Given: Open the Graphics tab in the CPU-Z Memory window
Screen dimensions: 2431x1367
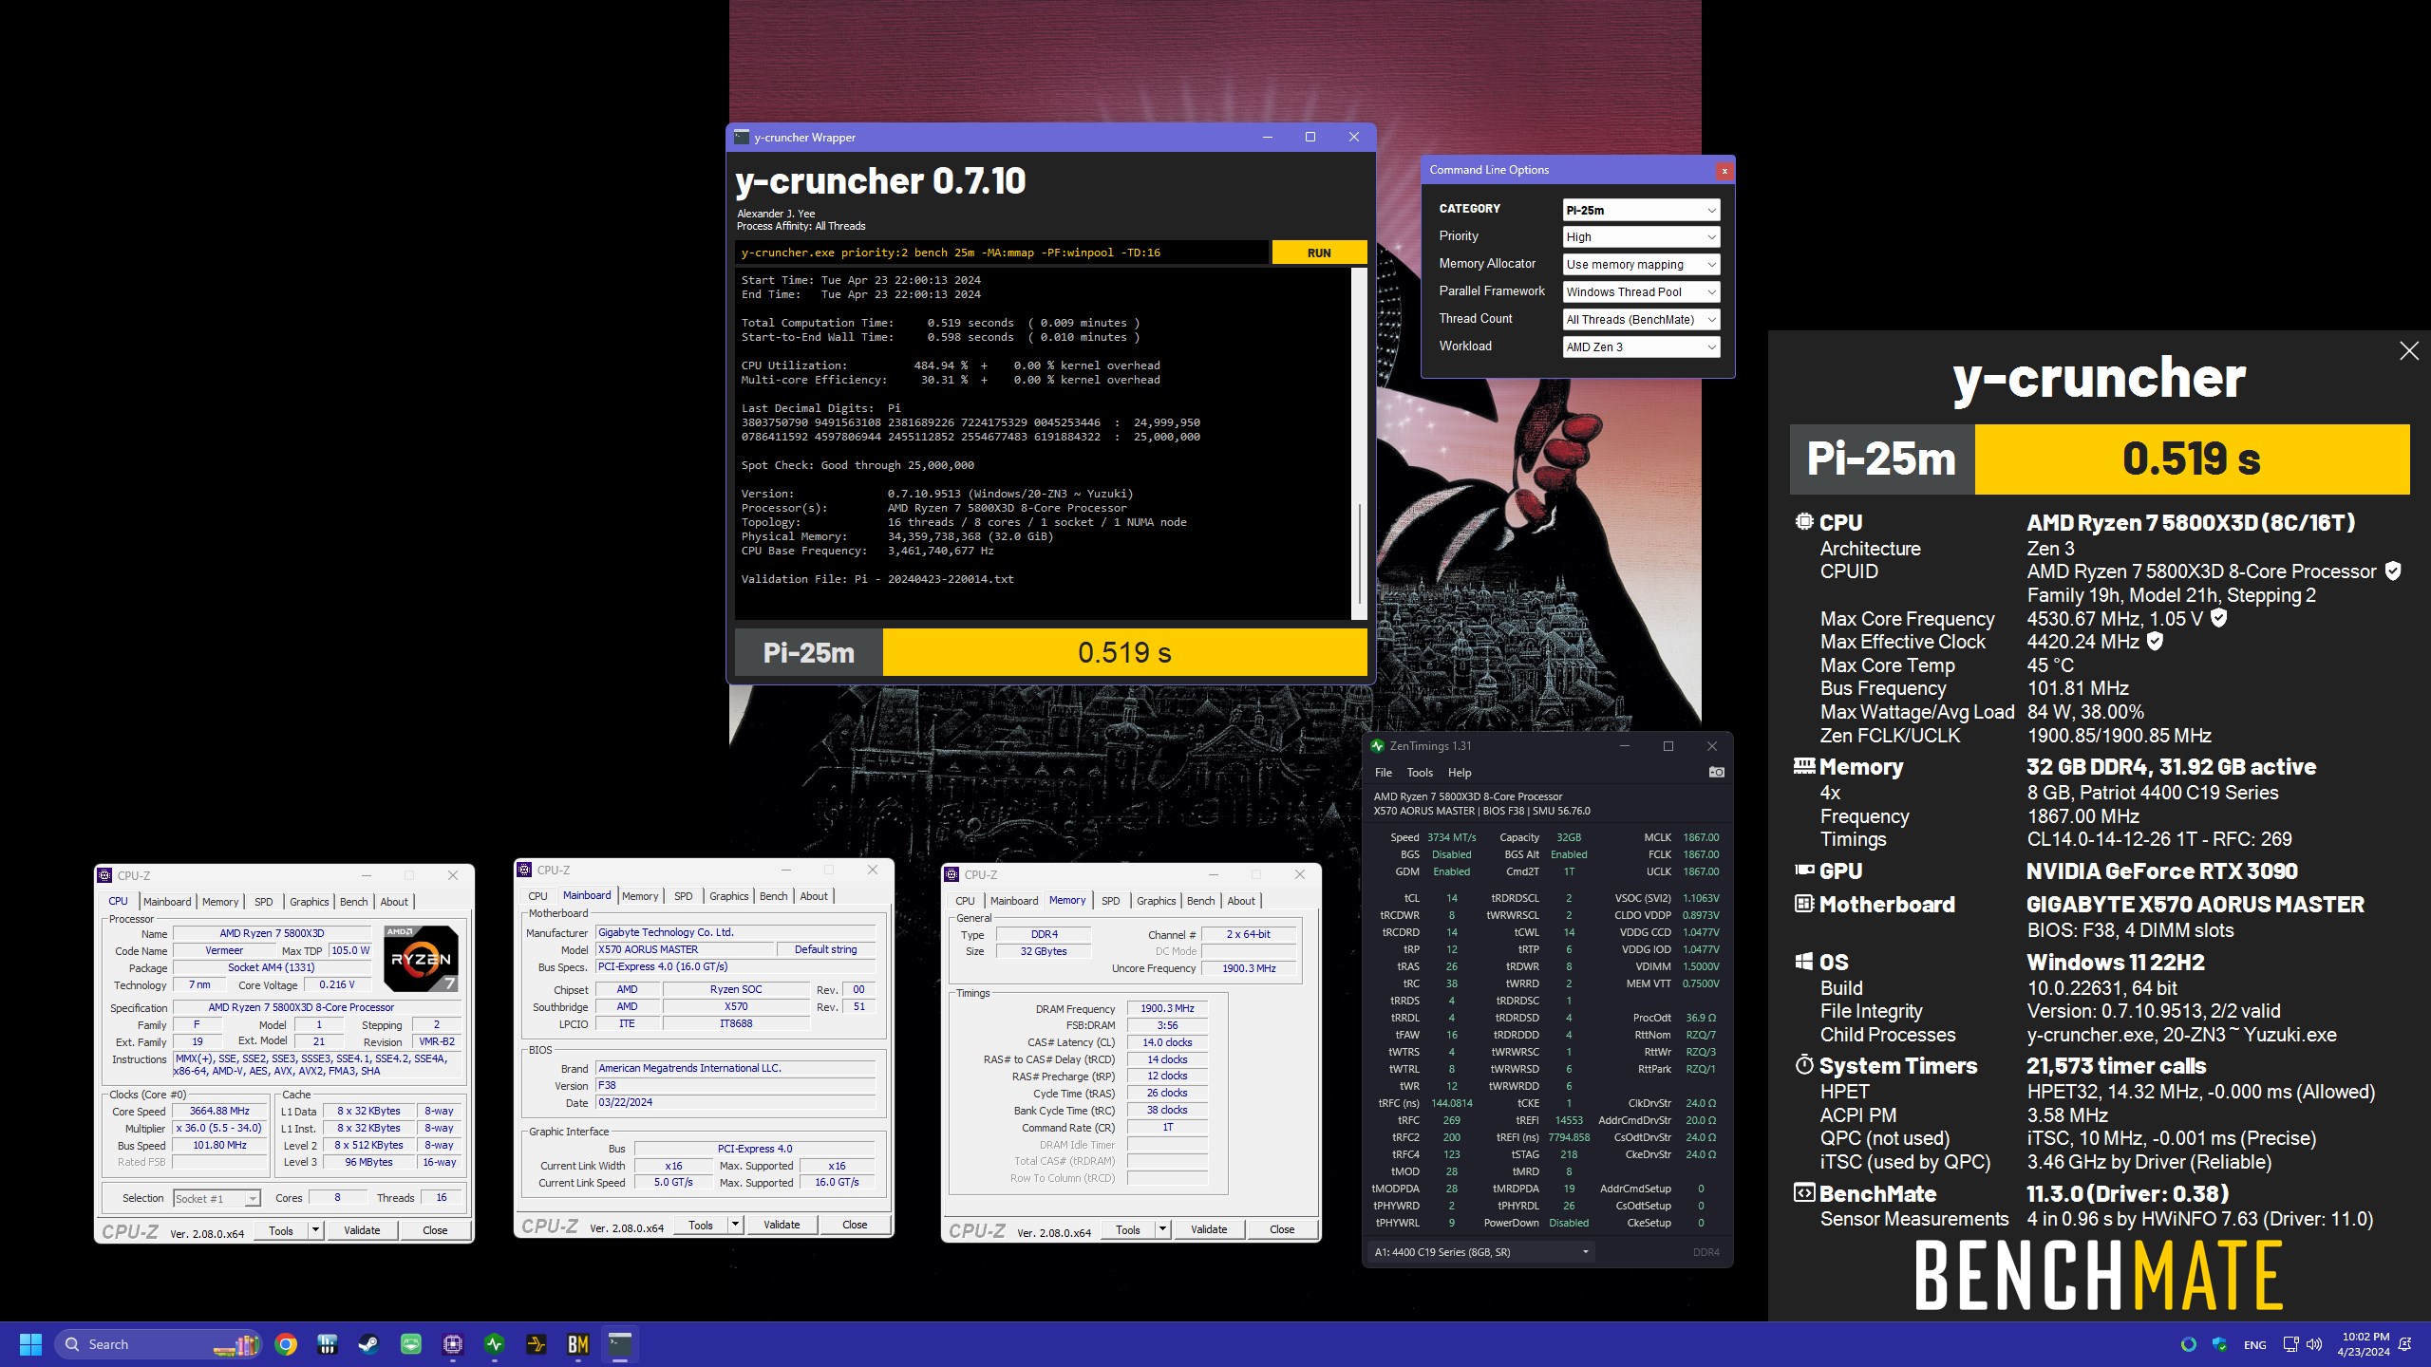Looking at the screenshot, I should pos(1156,901).
